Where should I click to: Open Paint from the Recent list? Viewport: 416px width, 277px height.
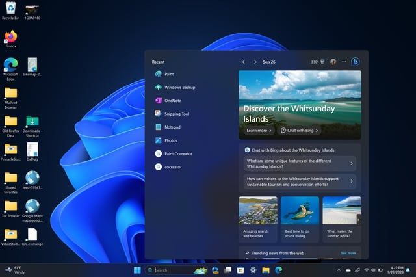pos(168,74)
